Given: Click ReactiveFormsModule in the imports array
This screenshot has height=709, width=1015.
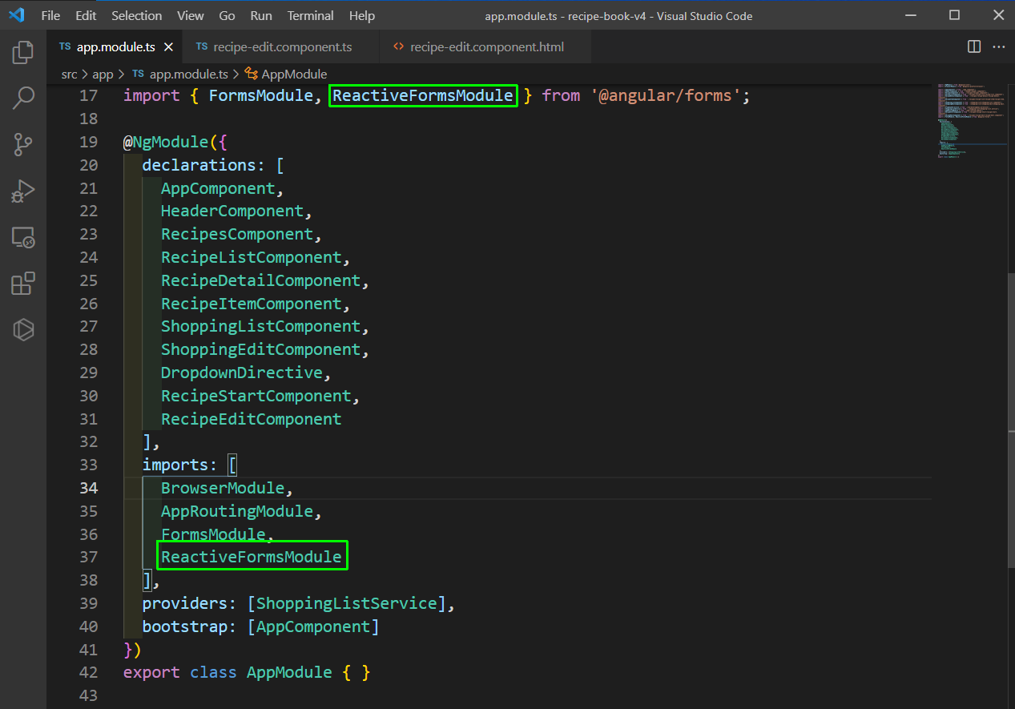Looking at the screenshot, I should (252, 557).
